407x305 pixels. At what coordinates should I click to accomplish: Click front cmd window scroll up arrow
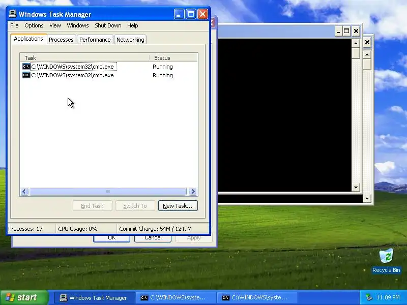click(356, 43)
